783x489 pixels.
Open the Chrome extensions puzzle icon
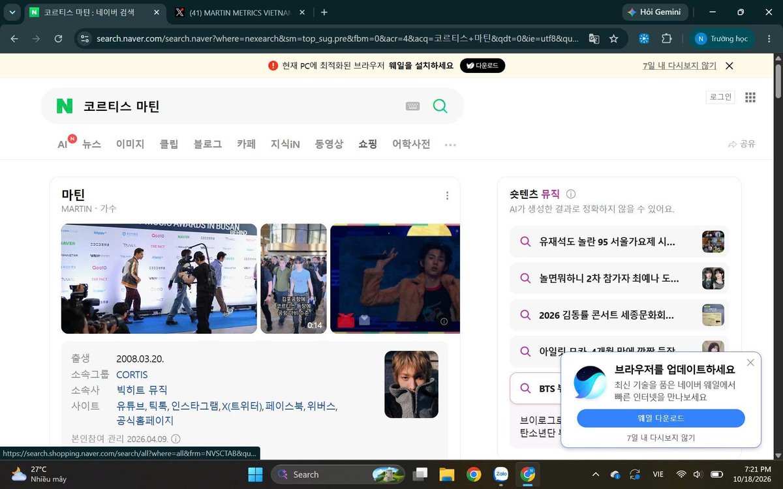[x=666, y=38]
